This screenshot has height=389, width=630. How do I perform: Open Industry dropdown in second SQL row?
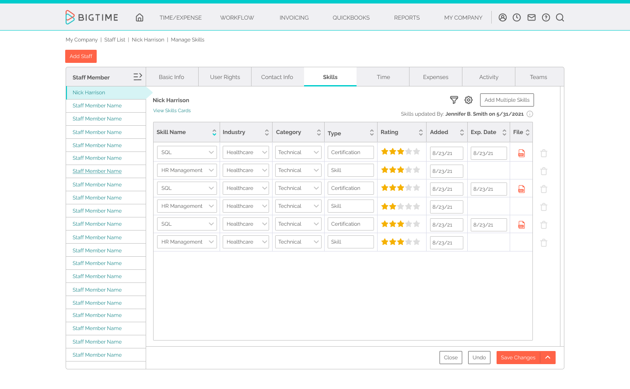[246, 188]
